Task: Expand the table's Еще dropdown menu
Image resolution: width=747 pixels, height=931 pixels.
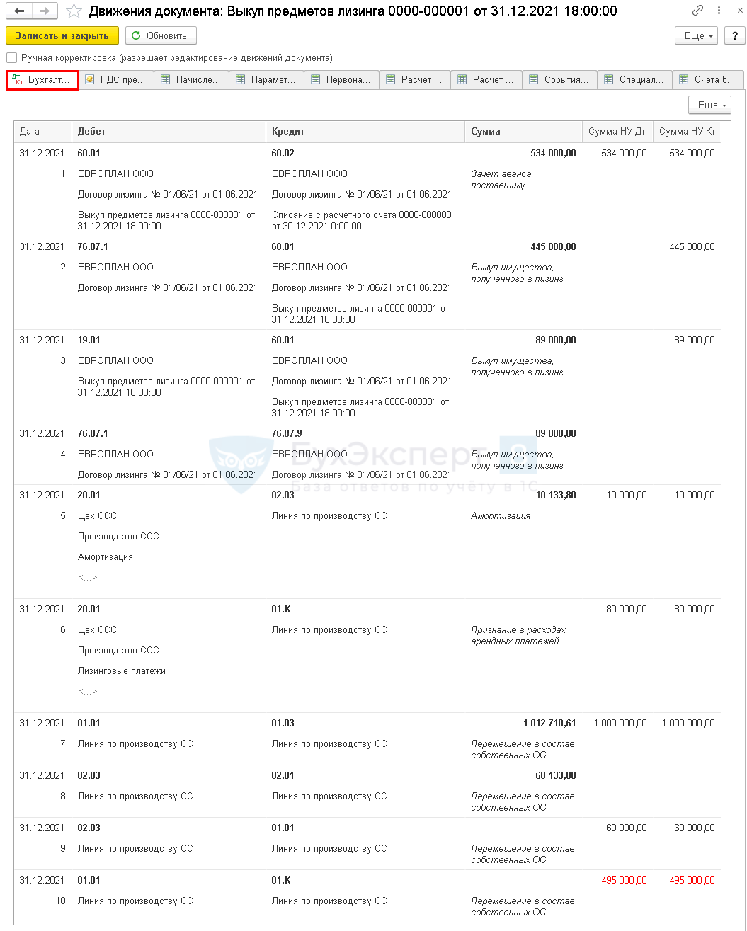Action: 709,105
